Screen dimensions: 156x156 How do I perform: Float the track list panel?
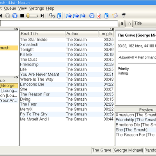111,29
